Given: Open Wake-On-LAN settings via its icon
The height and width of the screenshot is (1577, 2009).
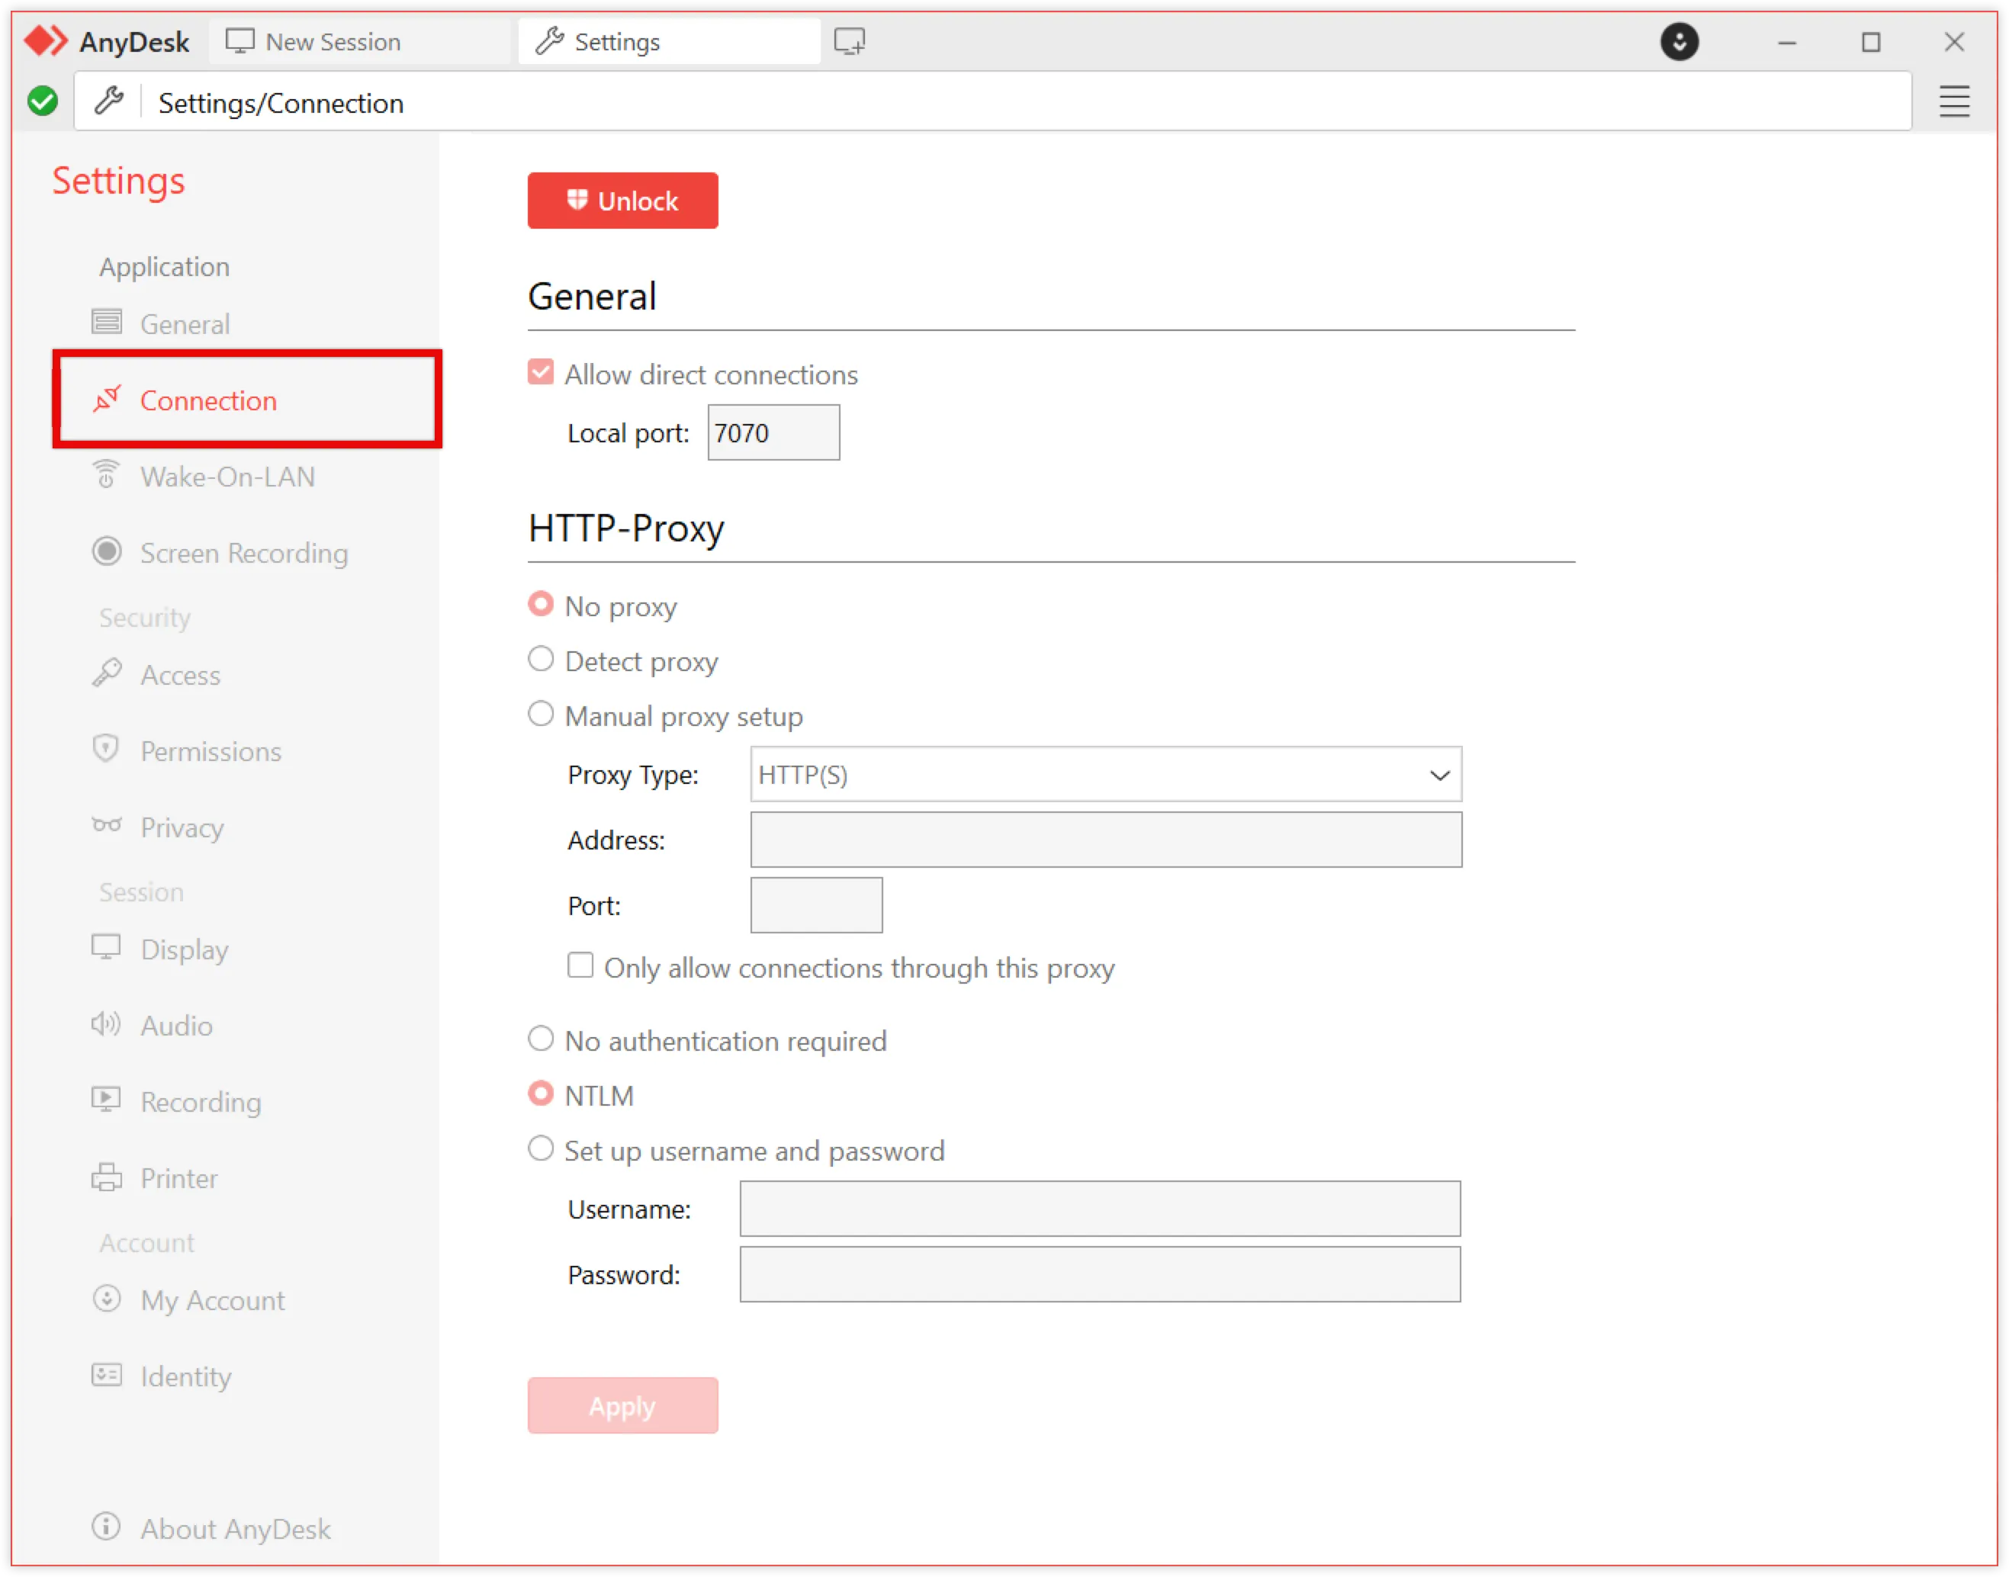Looking at the screenshot, I should (106, 476).
